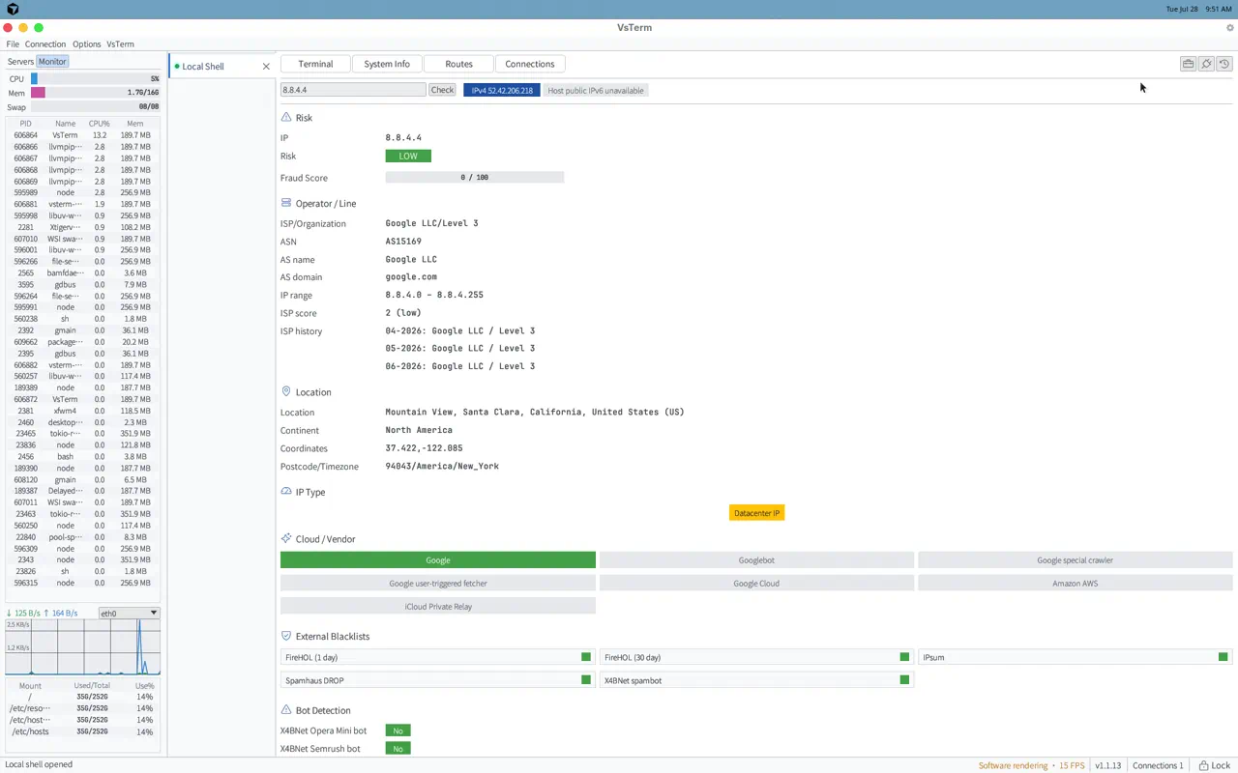Click the Spamhaus DROP green status square
This screenshot has height=773, width=1238.
[585, 680]
